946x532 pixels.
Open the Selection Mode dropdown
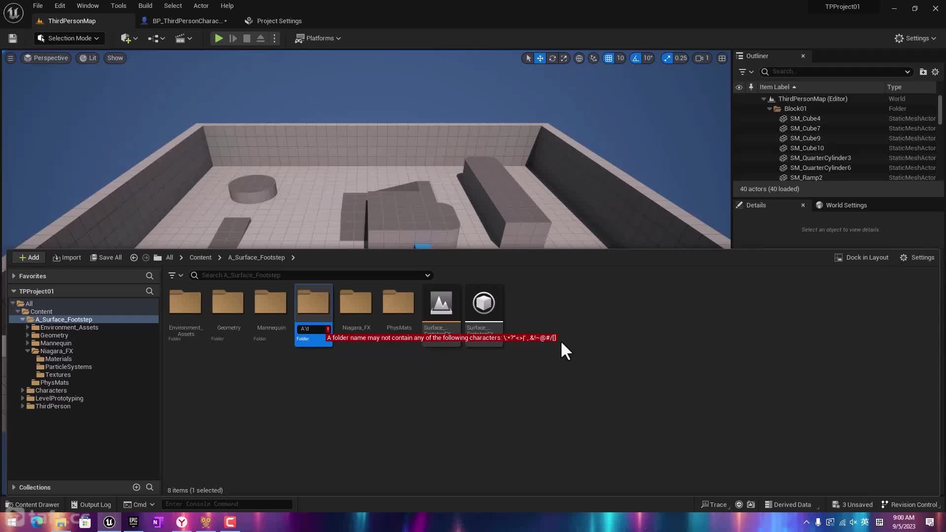click(x=68, y=38)
